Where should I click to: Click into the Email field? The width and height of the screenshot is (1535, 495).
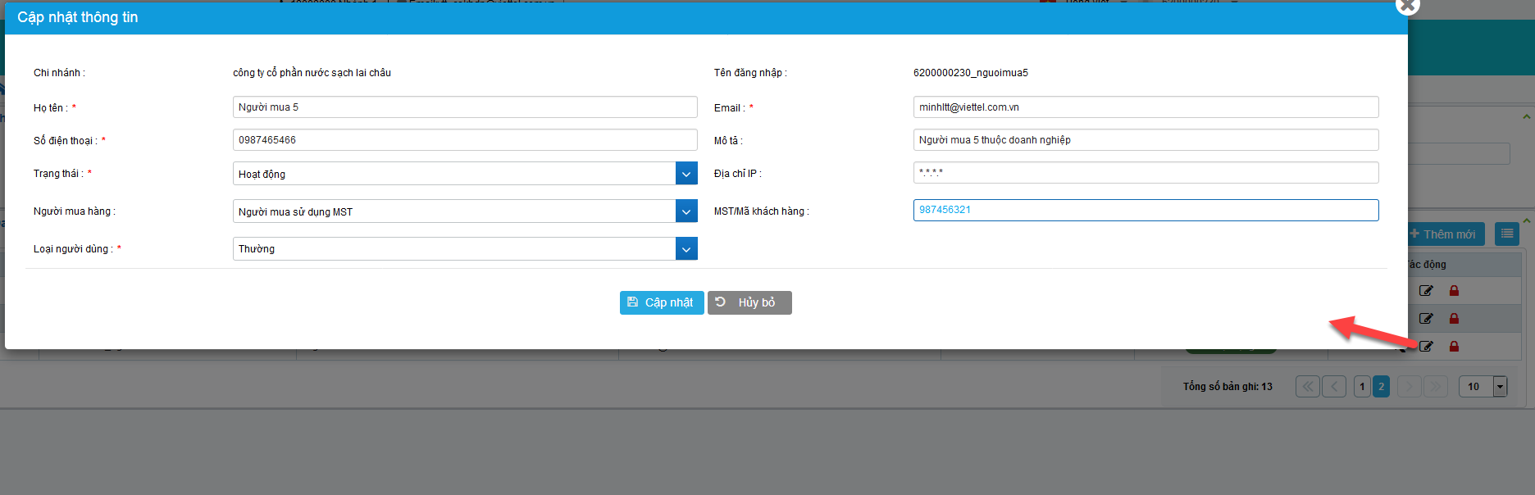[1145, 107]
